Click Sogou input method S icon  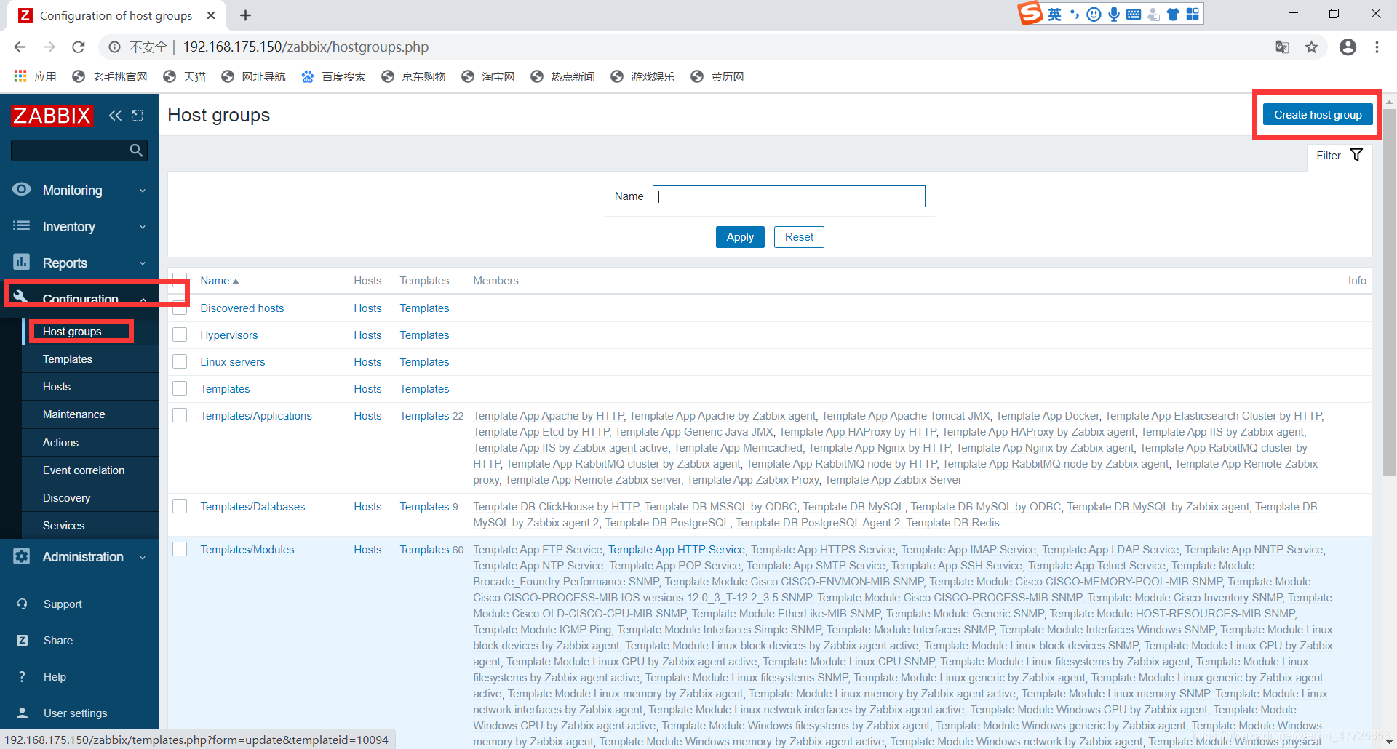tap(1030, 13)
